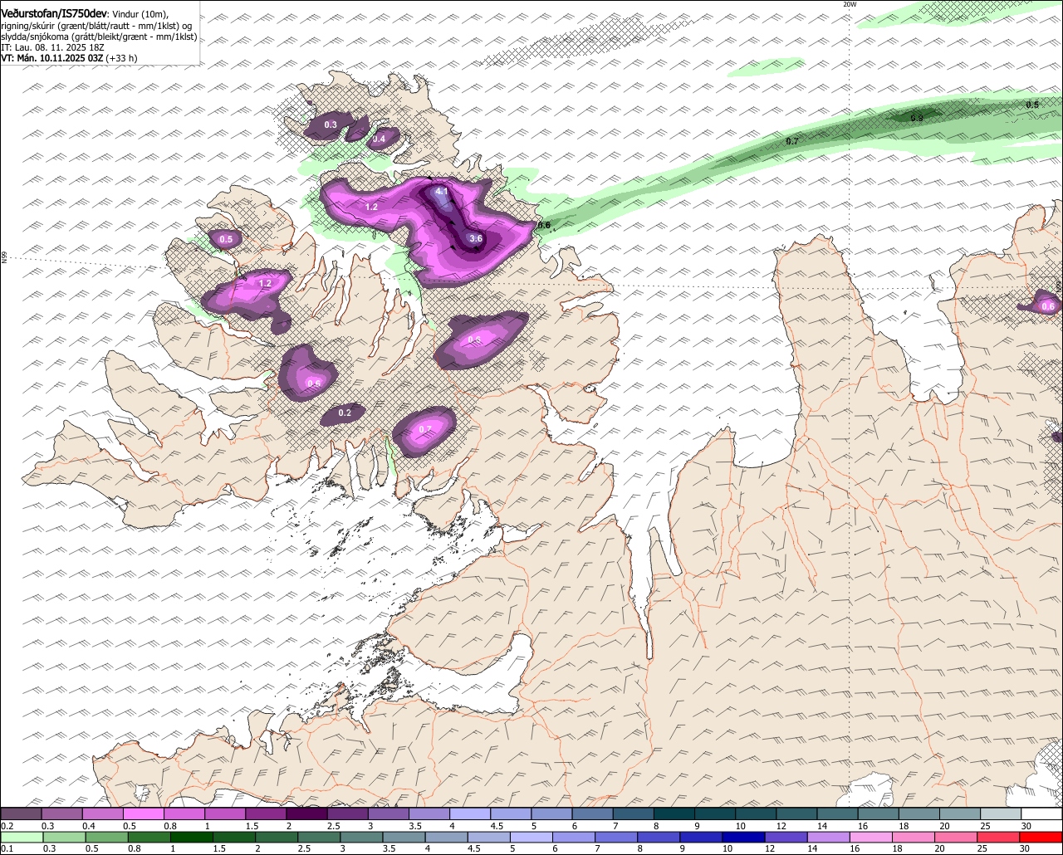Click the black 0.7 label in the rain band

coord(792,141)
